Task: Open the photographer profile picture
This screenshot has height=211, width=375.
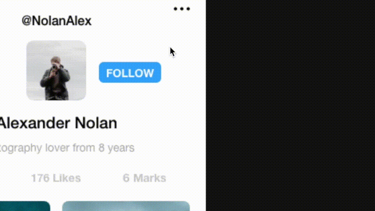Action: (x=56, y=70)
